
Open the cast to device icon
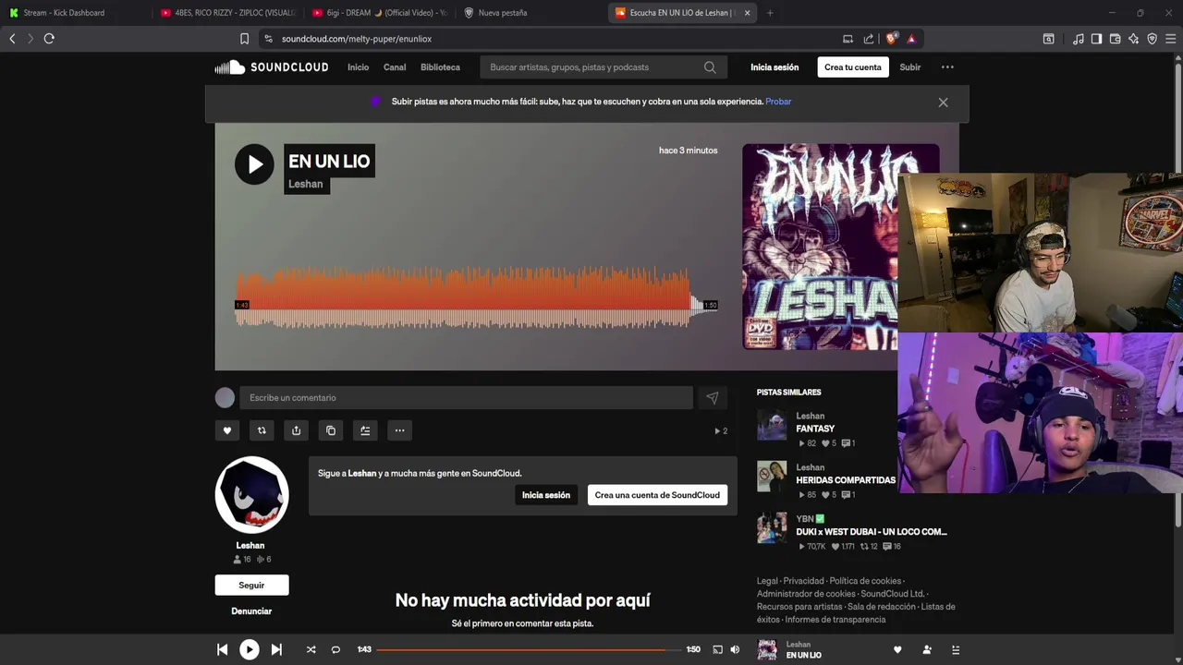[717, 650]
